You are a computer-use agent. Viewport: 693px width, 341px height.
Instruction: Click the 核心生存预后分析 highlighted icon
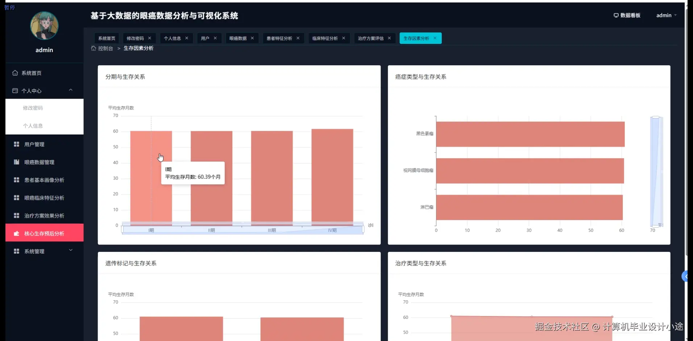click(16, 233)
